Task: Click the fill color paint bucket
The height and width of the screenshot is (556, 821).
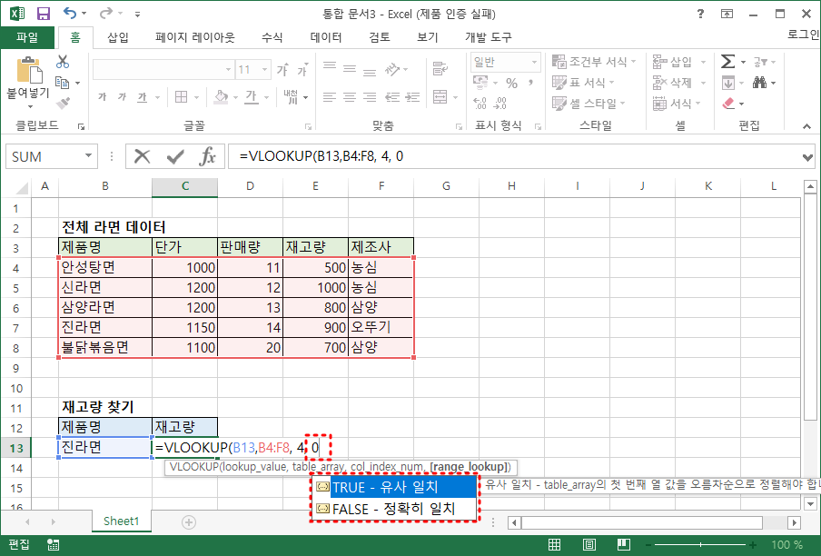Action: [x=221, y=97]
